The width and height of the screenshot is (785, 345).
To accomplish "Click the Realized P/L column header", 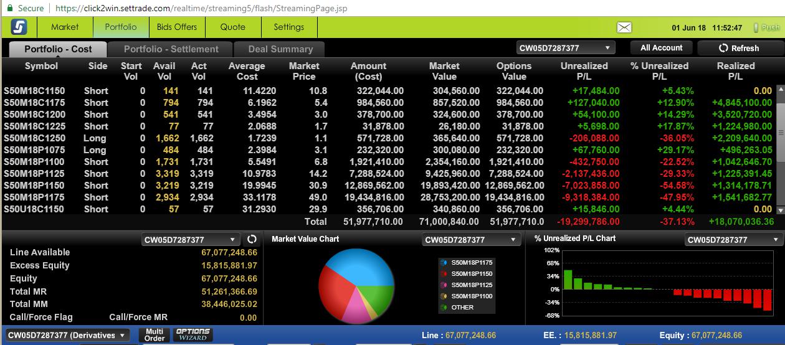I will 735,71.
